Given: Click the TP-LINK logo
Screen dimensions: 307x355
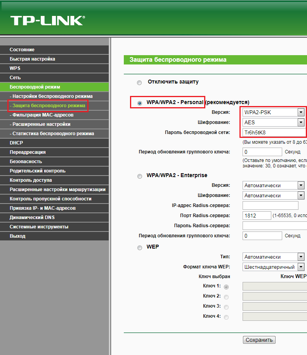Looking at the screenshot, I should click(x=47, y=21).
